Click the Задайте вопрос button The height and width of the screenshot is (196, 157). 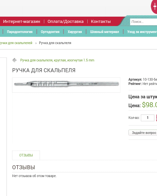143,133
